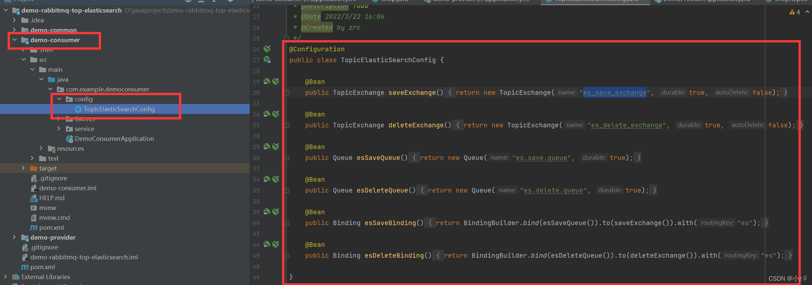Collapse the demo-rabbitmq-top-elasticsearch root node
The image size is (812, 285).
point(6,10)
